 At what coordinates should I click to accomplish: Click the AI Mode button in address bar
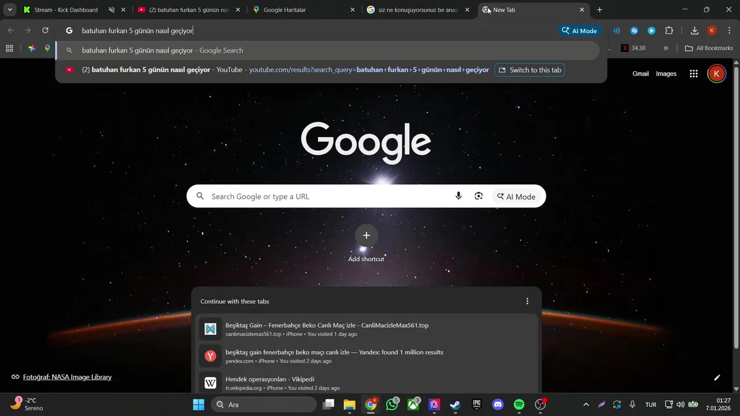579,31
